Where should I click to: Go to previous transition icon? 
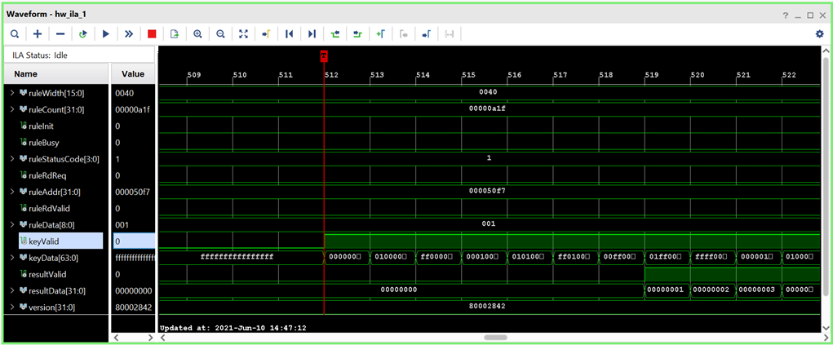point(335,34)
